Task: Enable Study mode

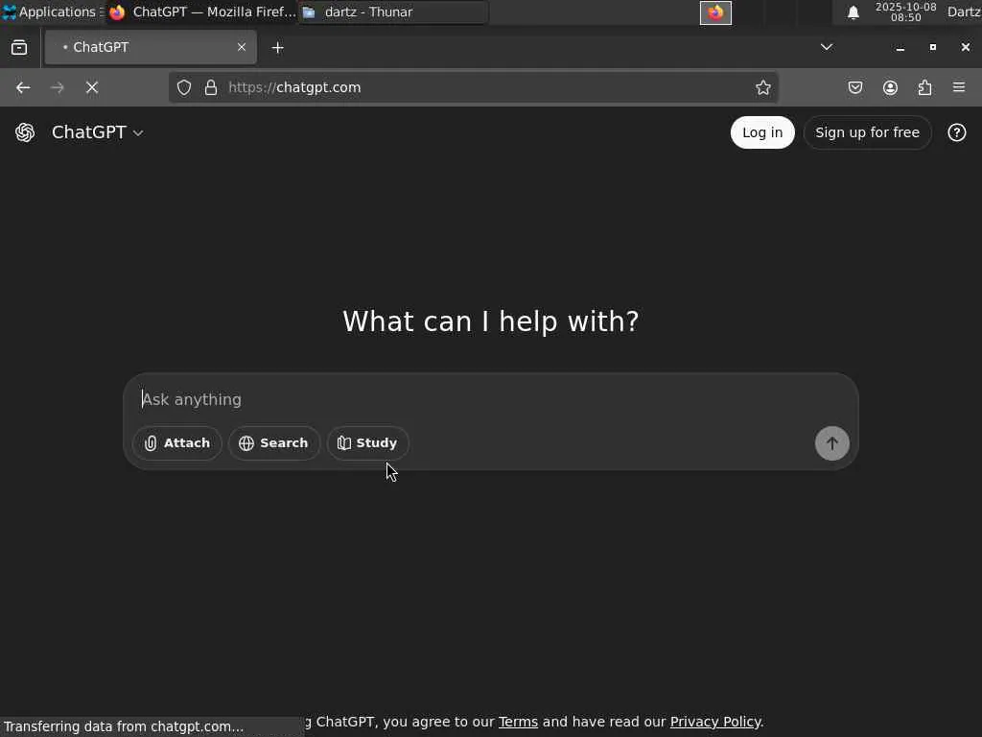Action: (x=367, y=443)
